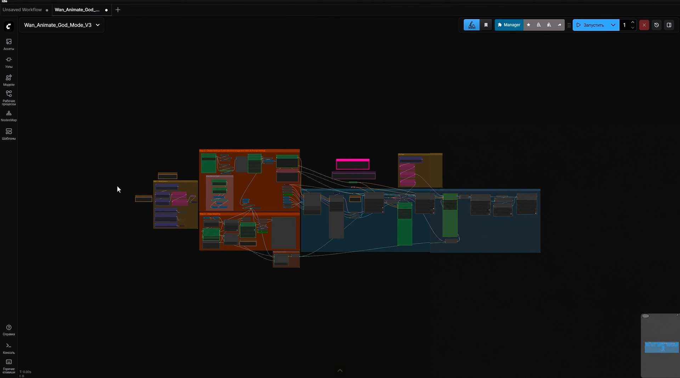This screenshot has height=378, width=680.
Task: Open the NodesMap sidebar panel
Action: coord(9,116)
